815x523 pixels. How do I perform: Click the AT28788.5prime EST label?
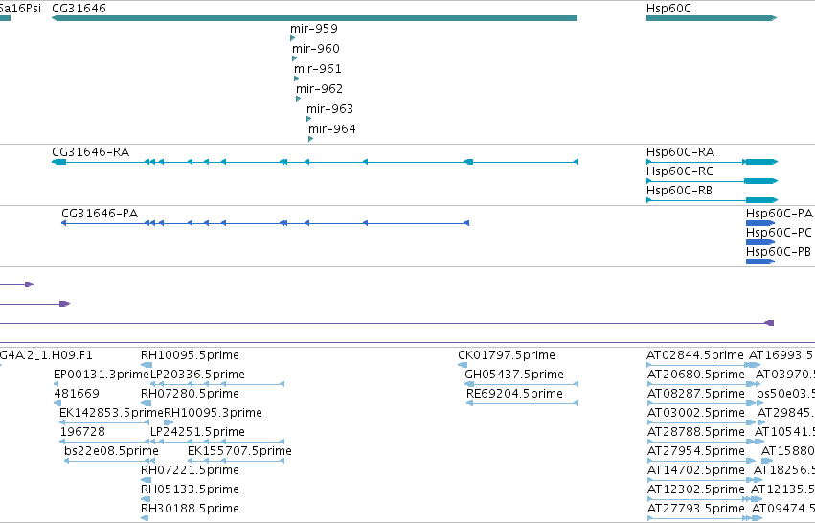pyautogui.click(x=696, y=432)
